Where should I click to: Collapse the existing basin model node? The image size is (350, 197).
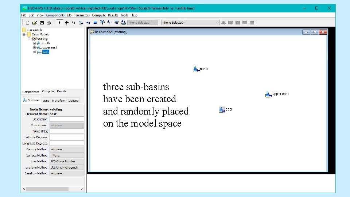click(29, 39)
